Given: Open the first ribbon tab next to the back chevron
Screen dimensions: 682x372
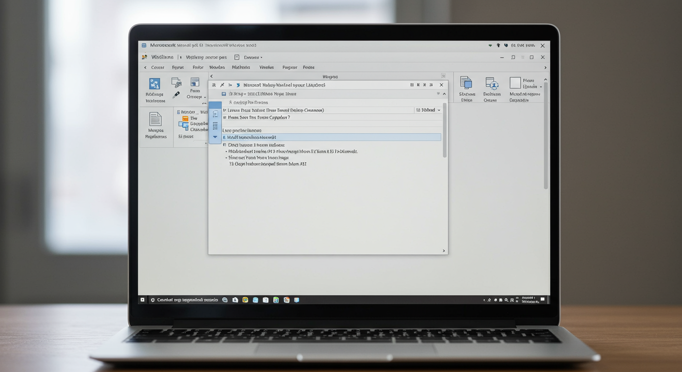Looking at the screenshot, I should click(x=157, y=68).
